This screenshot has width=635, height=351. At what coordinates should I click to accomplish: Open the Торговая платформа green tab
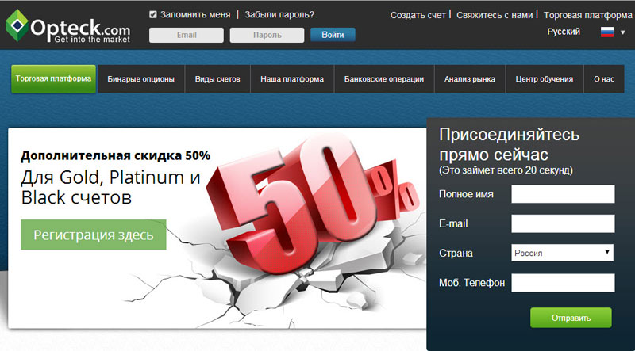click(x=53, y=79)
